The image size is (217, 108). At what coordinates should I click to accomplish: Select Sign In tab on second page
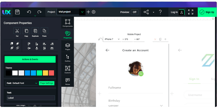coord(194,79)
